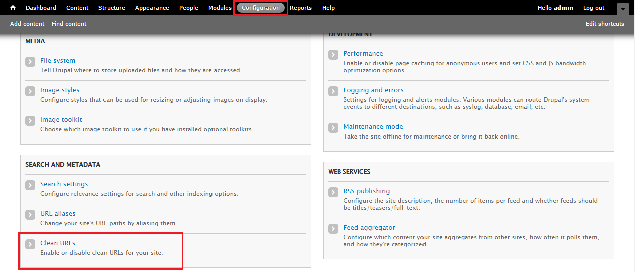Click the Find content shortcut
This screenshot has height=272, width=635.
point(69,24)
